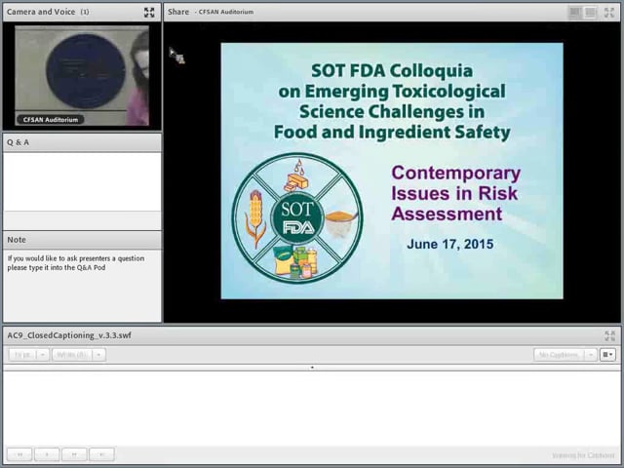624x468 pixels.
Task: Click the note text about asking presenters
Action: (x=76, y=262)
